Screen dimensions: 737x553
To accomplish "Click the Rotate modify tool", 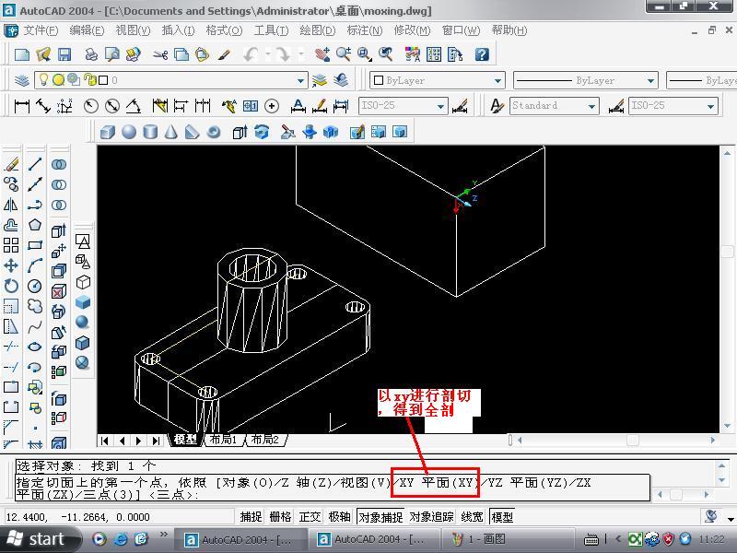I will tap(11, 286).
